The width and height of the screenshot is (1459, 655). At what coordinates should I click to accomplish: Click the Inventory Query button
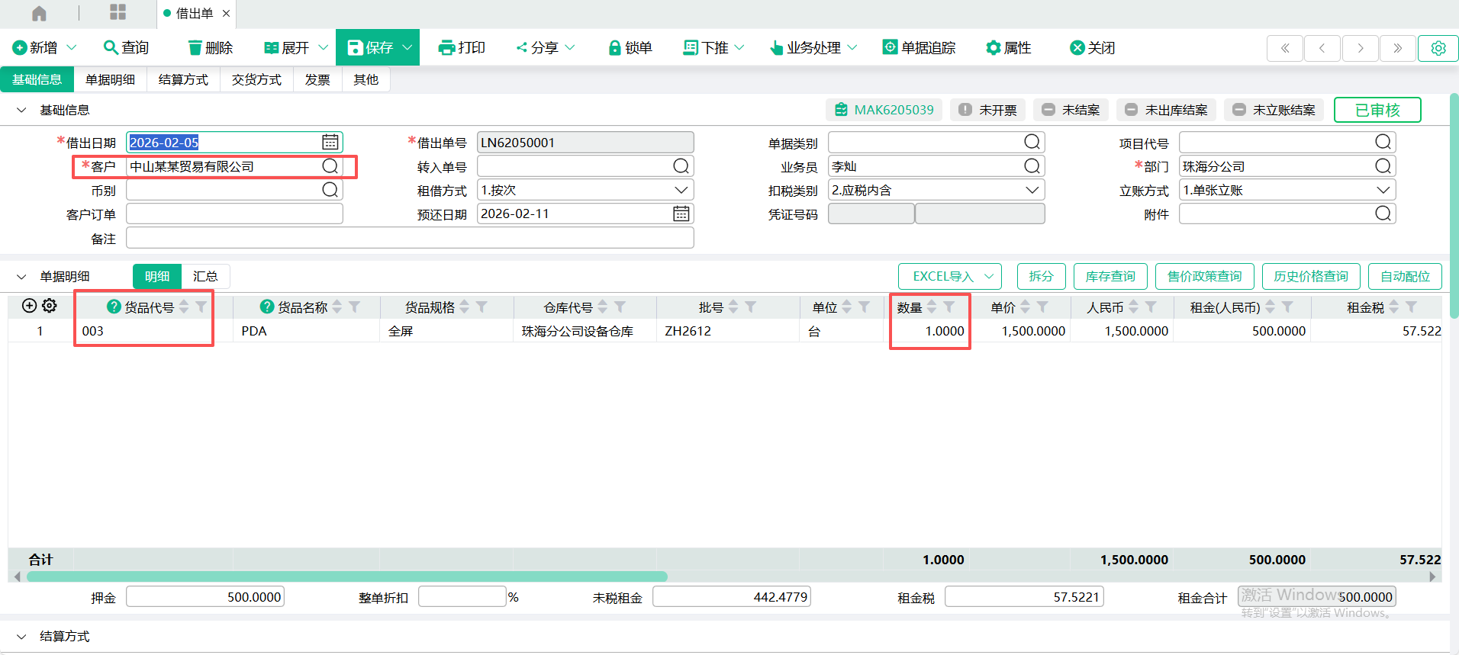click(1110, 276)
